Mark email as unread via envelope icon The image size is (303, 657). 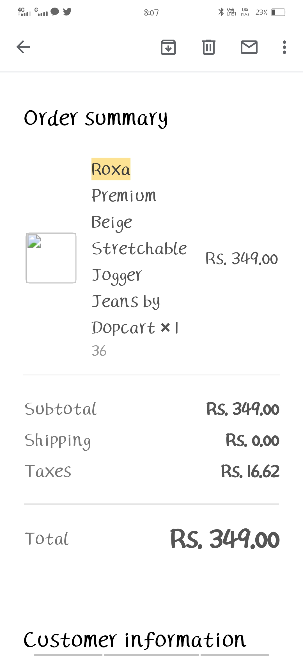[249, 47]
